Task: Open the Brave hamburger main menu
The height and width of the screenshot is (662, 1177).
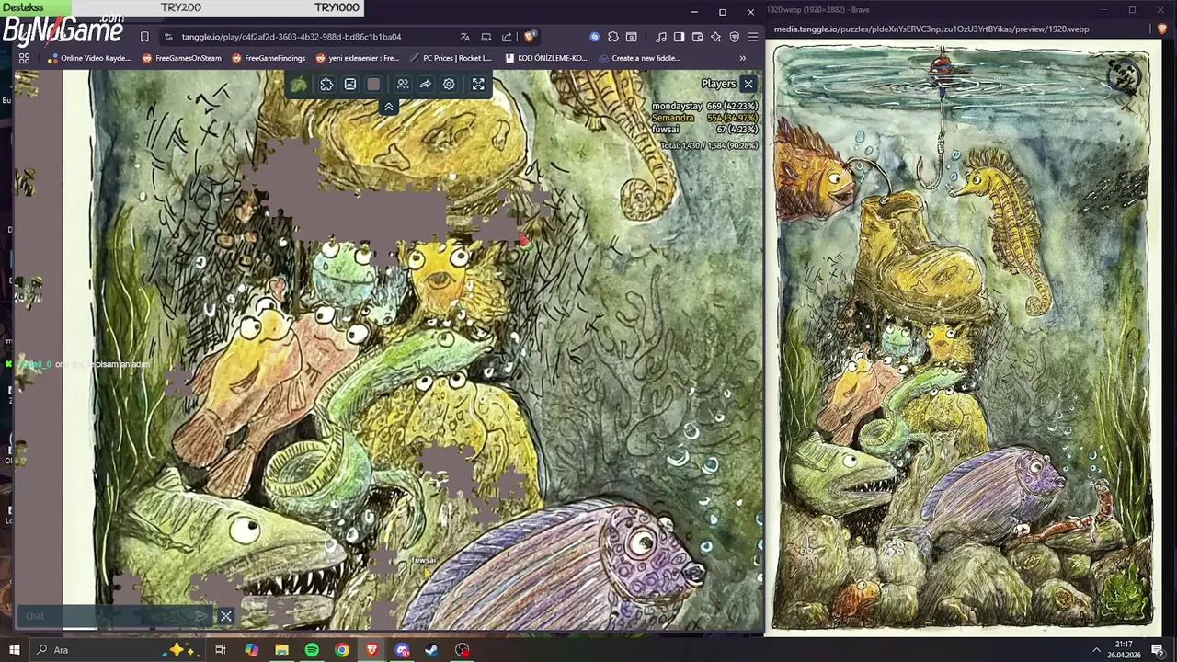Action: [753, 37]
